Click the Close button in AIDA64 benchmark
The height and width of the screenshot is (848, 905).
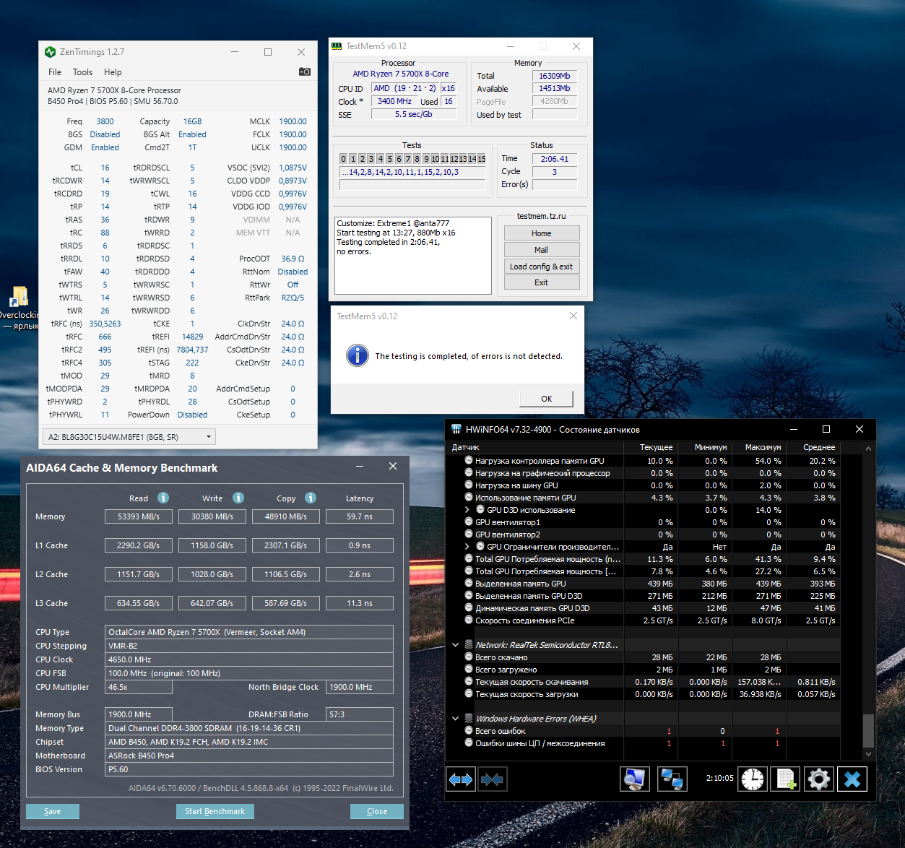pyautogui.click(x=377, y=811)
